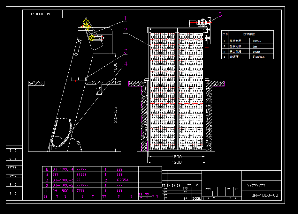Click the mirrored GH-1800-00 label in top-left box
The width and height of the screenshot is (298, 214).
(x=40, y=14)
